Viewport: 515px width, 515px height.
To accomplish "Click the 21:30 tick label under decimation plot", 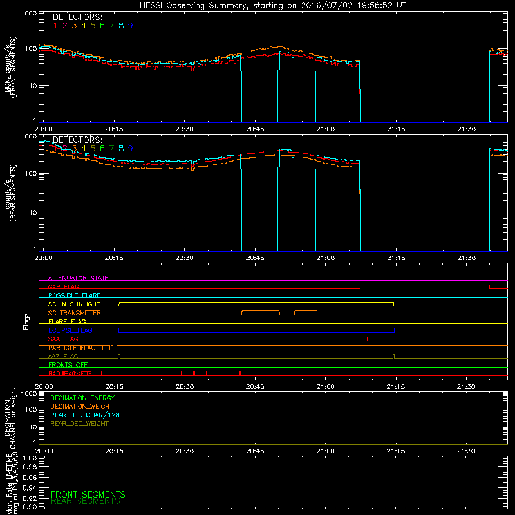I will [466, 451].
